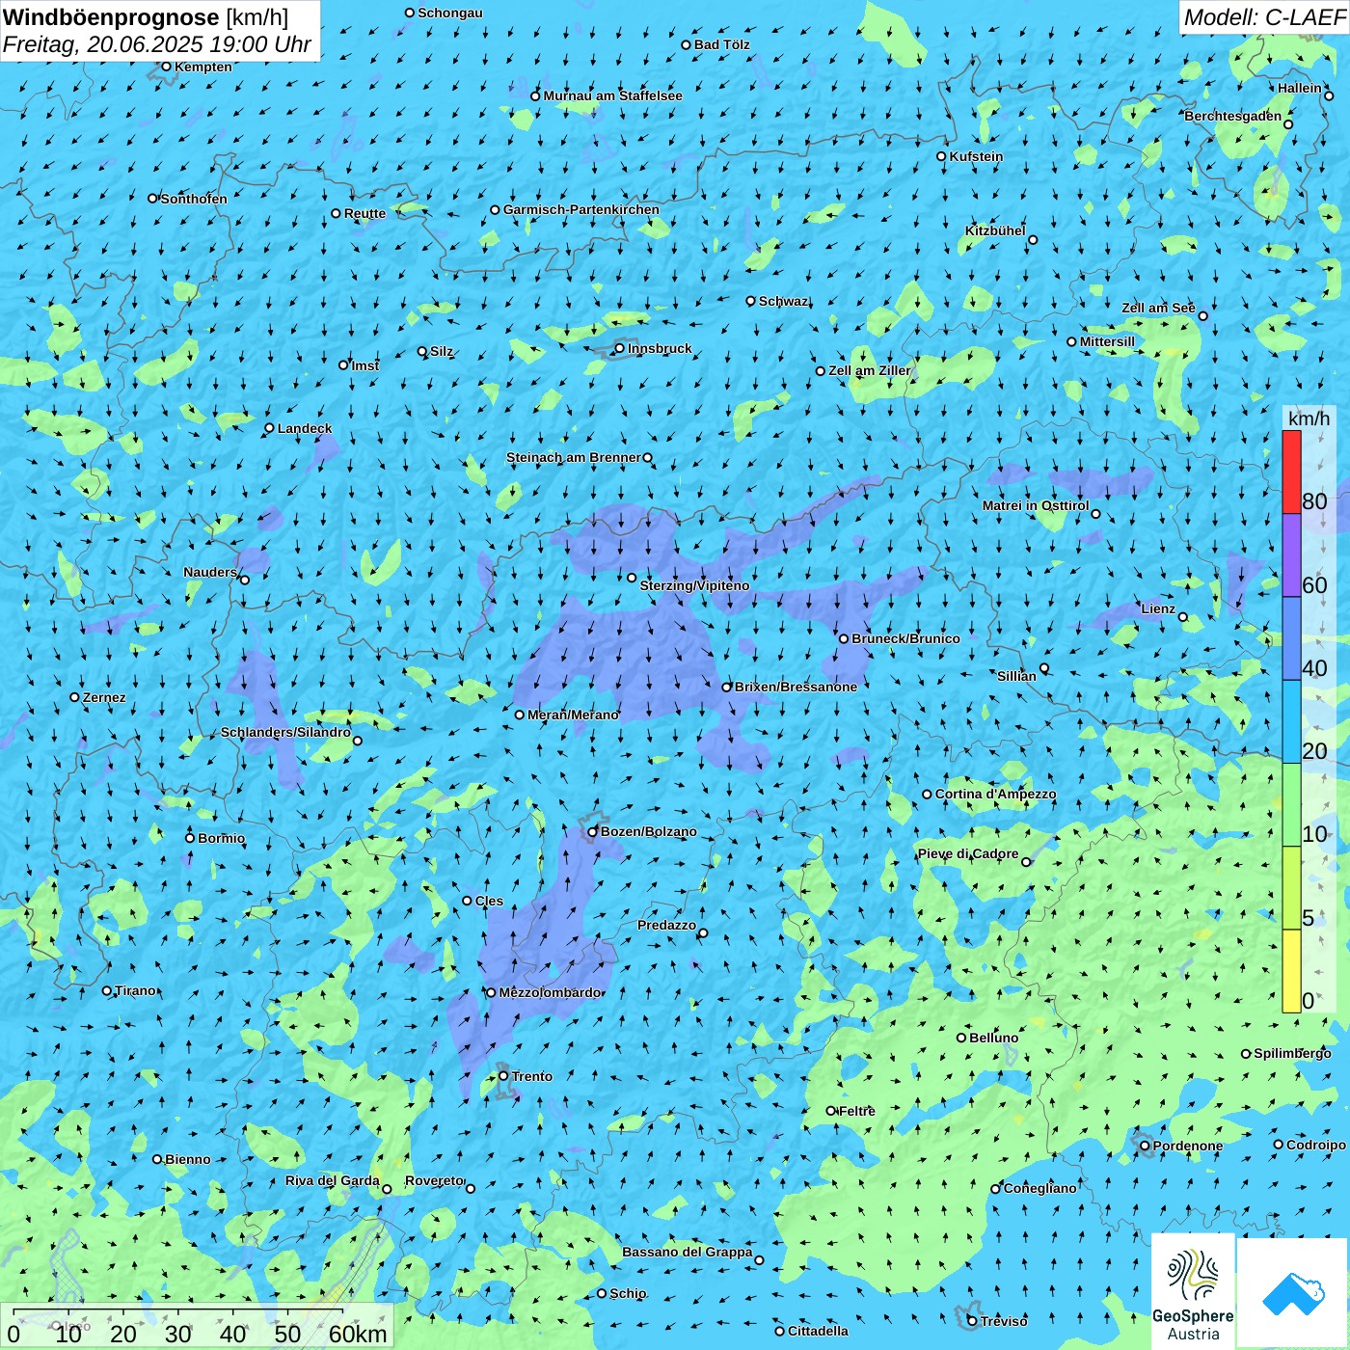Click the 'Bienno' label
The image size is (1350, 1350).
click(188, 1159)
